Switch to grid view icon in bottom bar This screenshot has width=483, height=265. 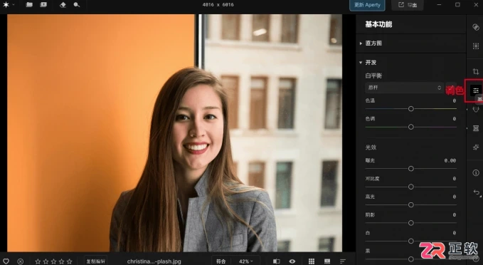(x=312, y=261)
